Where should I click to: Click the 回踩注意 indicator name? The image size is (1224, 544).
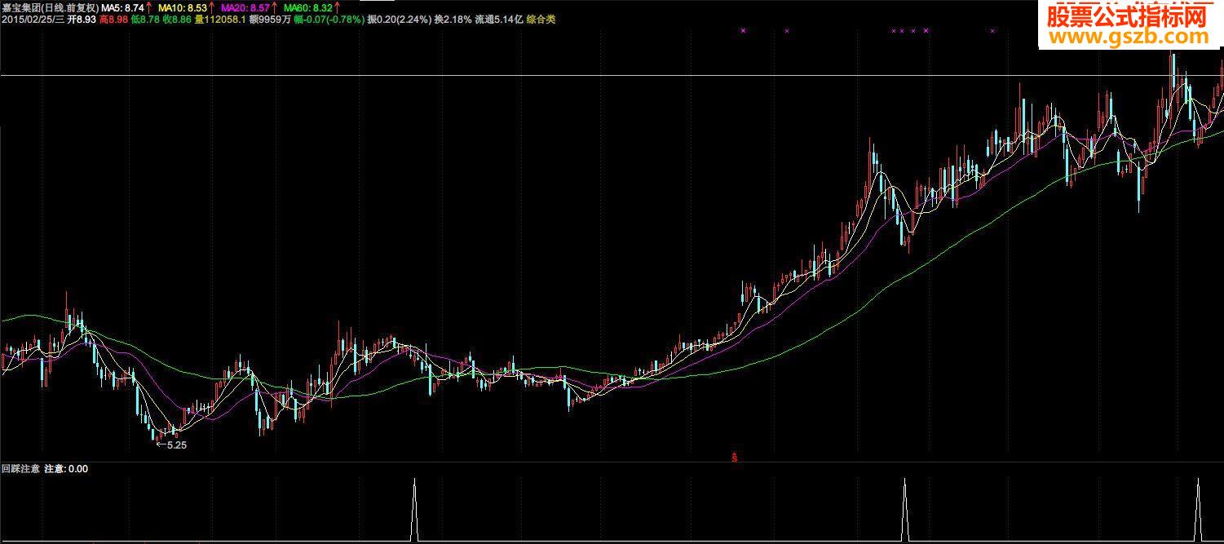21,469
